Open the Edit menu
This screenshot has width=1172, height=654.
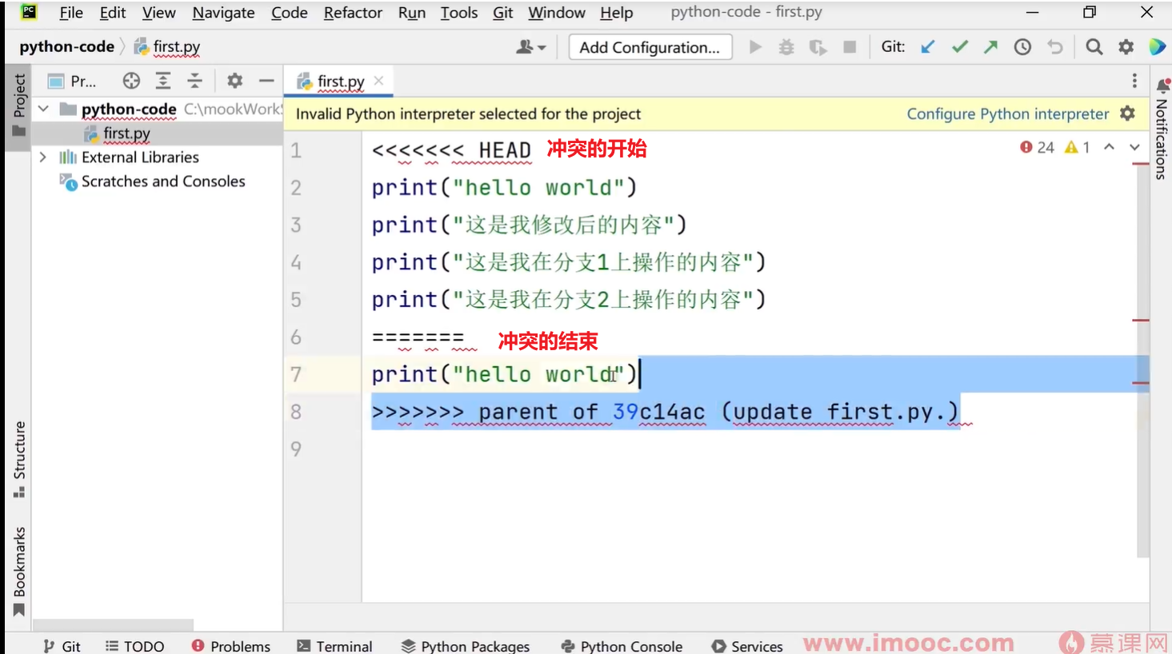[x=113, y=13]
